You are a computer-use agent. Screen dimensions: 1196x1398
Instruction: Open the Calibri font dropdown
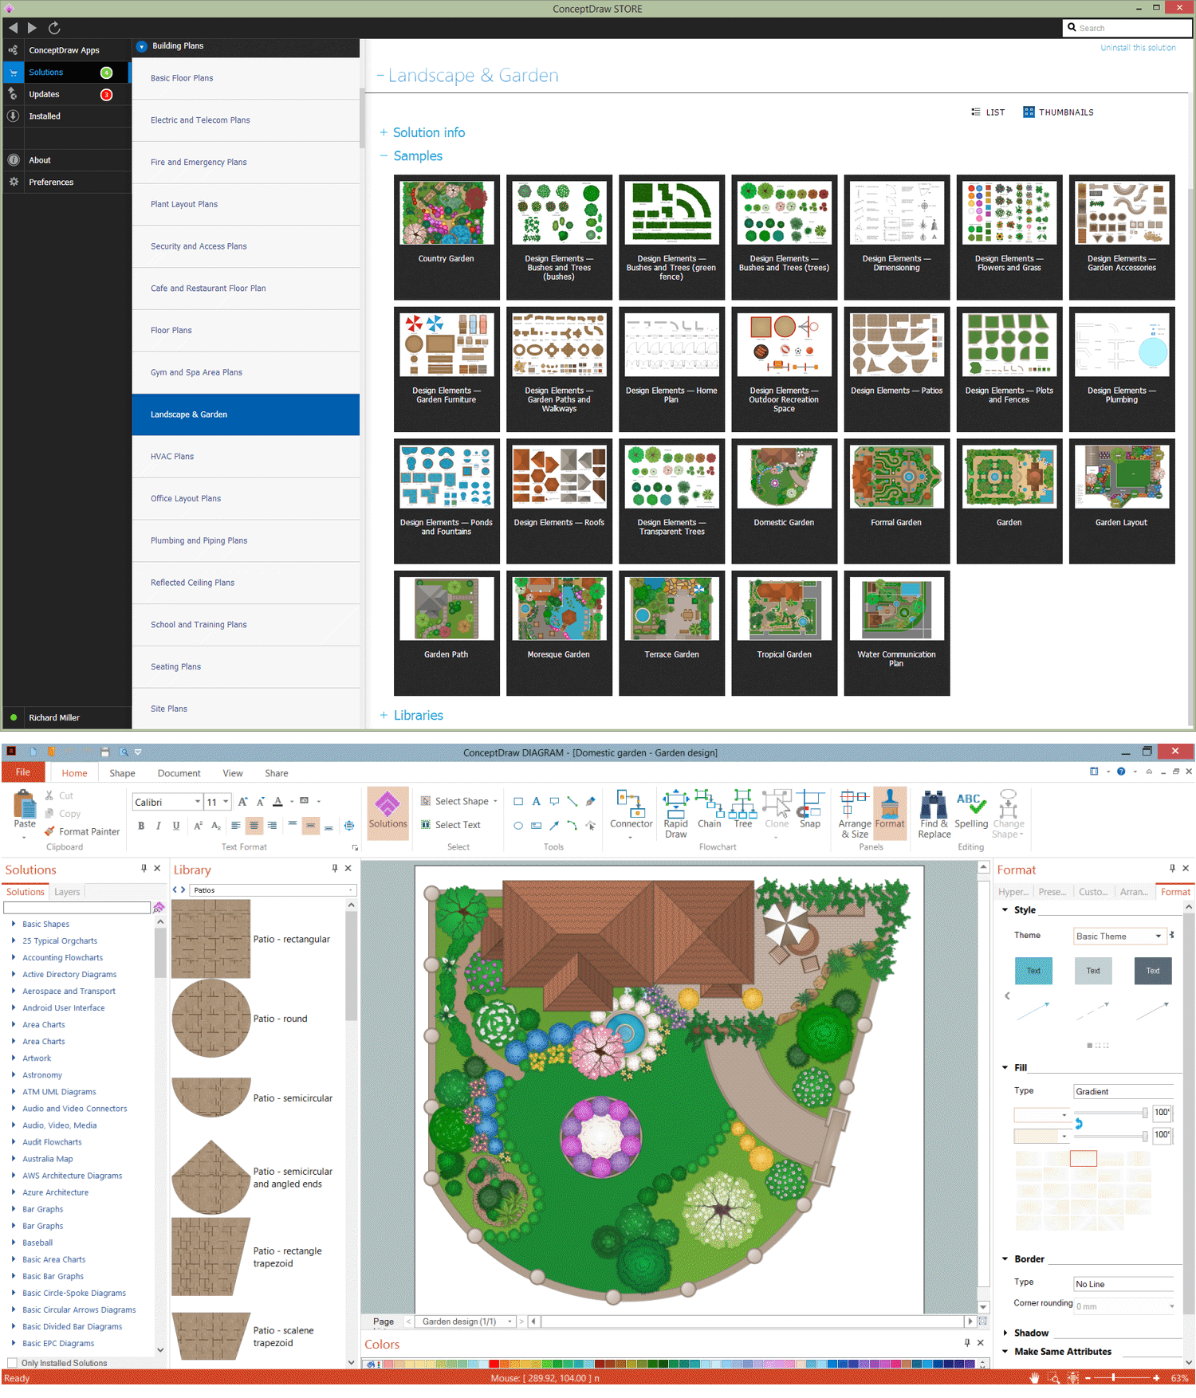tap(197, 802)
